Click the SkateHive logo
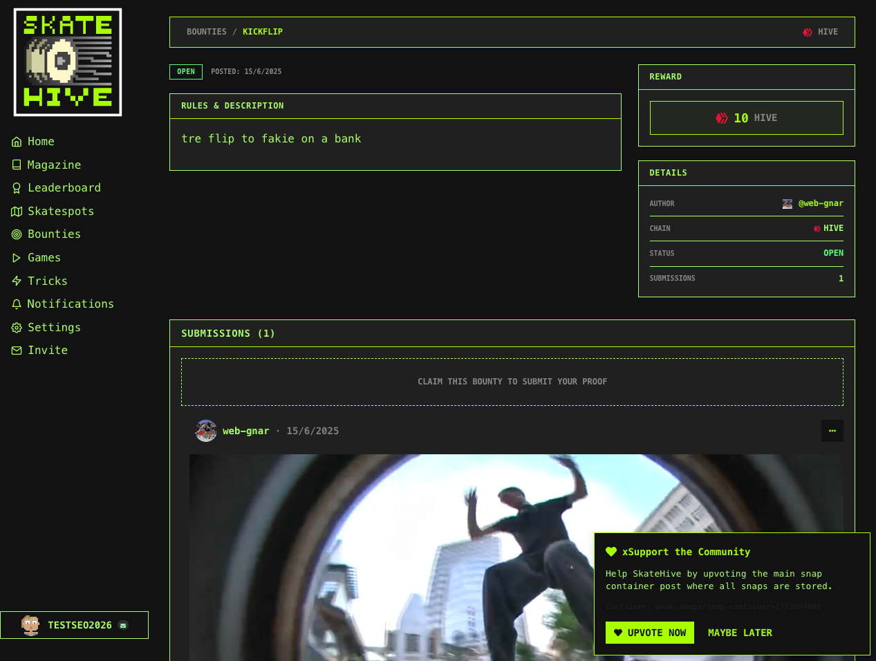Viewport: 876px width, 661px height. (68, 62)
